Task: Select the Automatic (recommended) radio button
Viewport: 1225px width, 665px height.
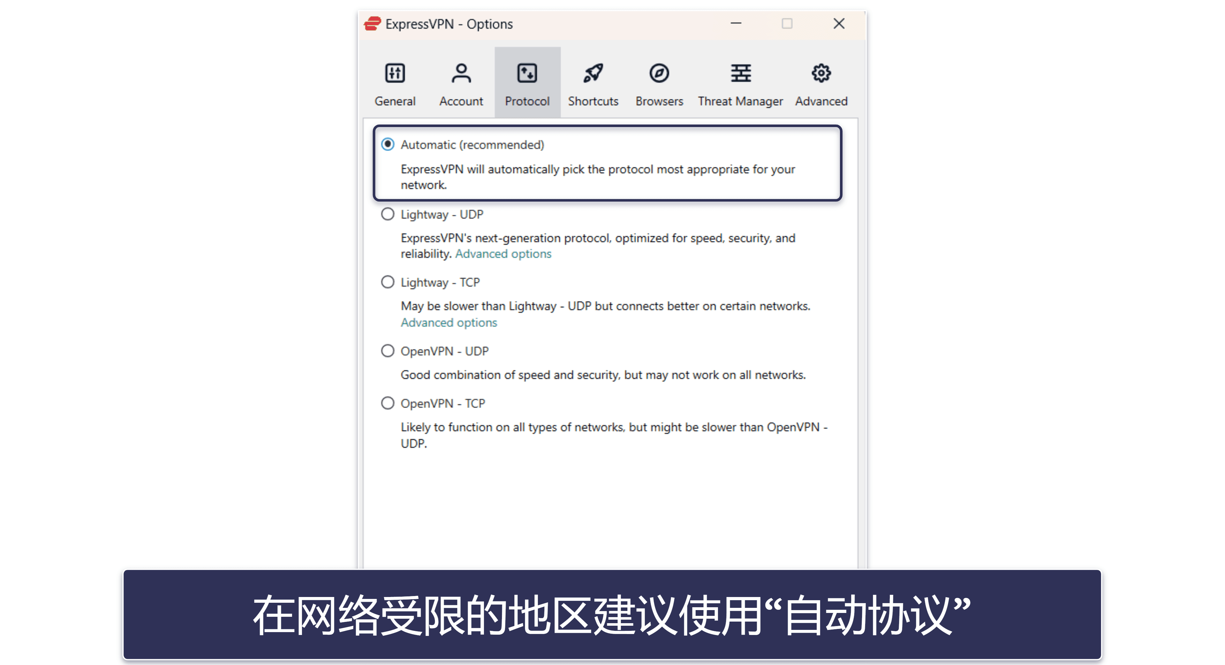Action: coord(388,144)
